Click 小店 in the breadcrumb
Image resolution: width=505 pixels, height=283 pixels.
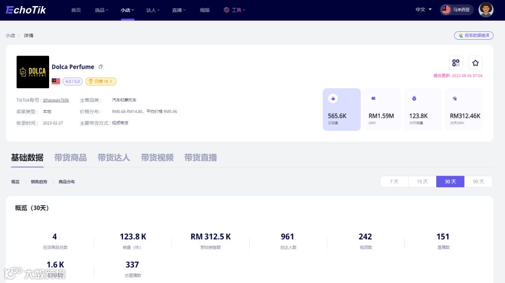pos(10,35)
